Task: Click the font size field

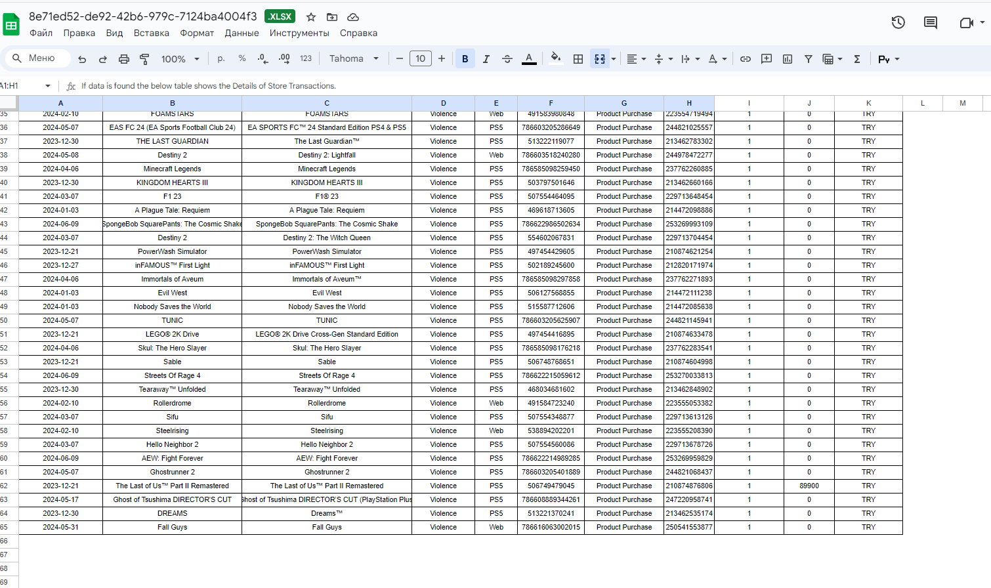Action: click(x=421, y=58)
